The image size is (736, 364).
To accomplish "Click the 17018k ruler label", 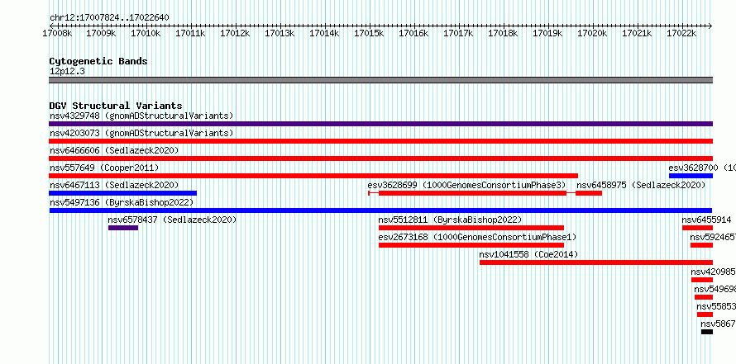I will (503, 33).
